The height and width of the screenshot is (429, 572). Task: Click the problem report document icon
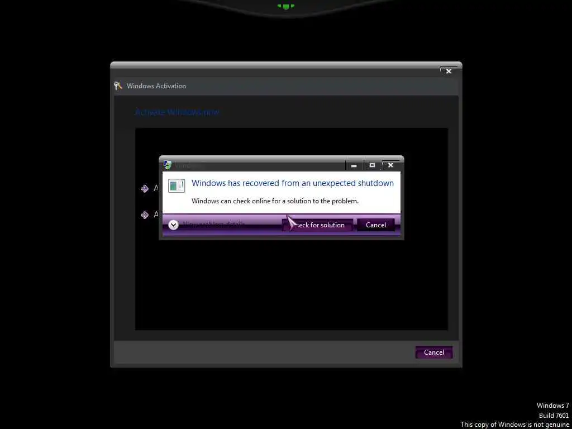(177, 185)
